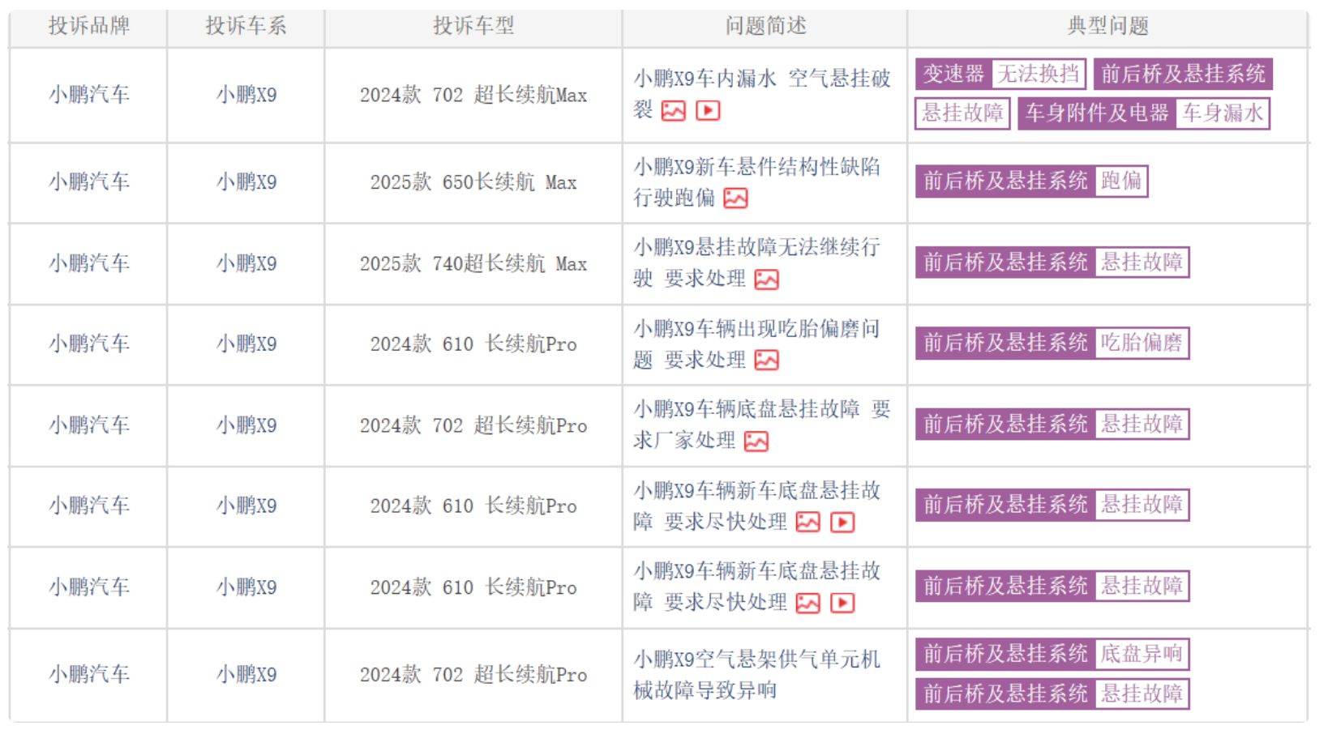Click the 投诉品牌 column header
Viewport: 1328px width, 734px height.
click(x=88, y=26)
